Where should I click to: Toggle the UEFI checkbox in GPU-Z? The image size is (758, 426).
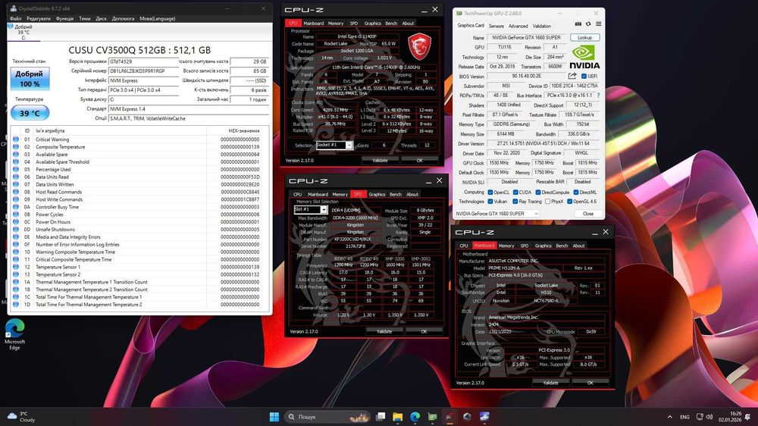584,76
